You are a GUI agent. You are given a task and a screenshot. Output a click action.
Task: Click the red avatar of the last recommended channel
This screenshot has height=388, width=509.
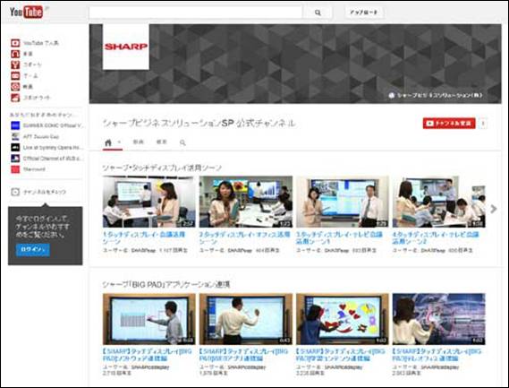(x=15, y=169)
